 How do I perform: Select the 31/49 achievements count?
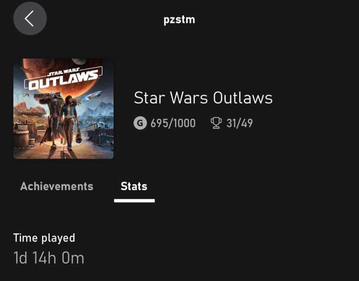click(x=239, y=123)
